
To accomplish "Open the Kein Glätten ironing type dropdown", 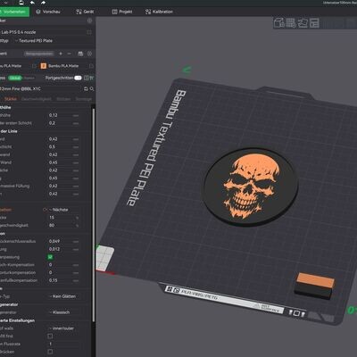I will (63, 296).
